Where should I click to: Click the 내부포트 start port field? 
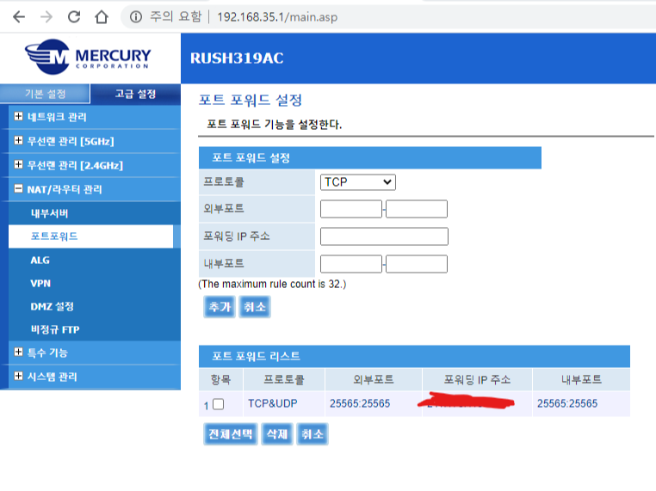click(x=351, y=264)
